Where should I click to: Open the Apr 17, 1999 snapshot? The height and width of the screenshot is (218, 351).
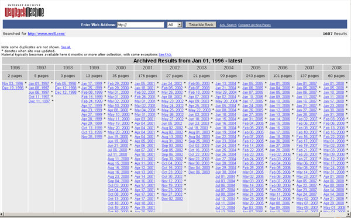click(x=92, y=106)
